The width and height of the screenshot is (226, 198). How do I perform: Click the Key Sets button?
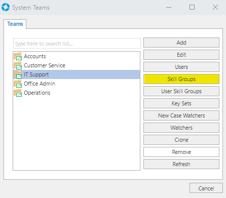click(x=181, y=103)
